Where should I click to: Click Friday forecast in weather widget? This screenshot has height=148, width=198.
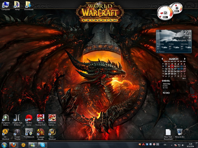(174, 47)
